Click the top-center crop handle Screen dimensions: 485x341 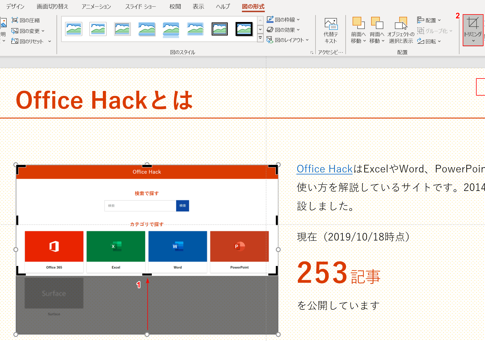point(147,166)
